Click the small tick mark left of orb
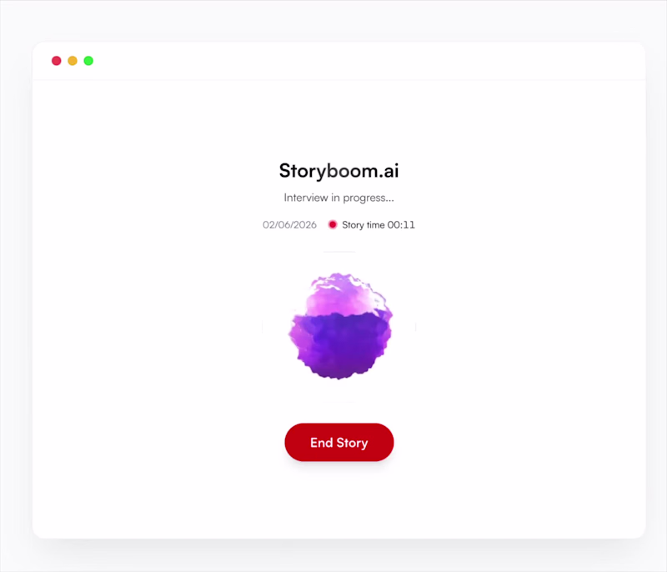 click(x=263, y=327)
